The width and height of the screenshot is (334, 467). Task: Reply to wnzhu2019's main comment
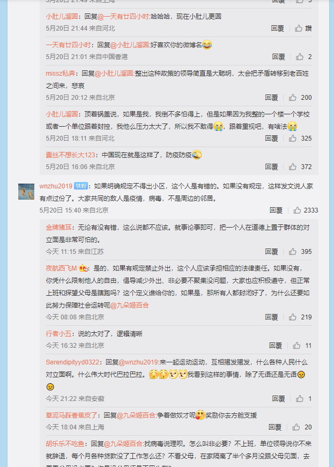(276, 210)
